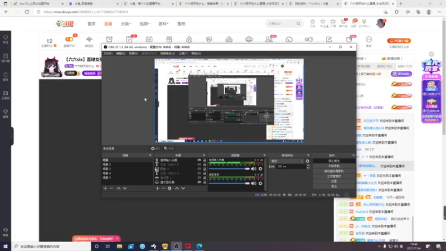Screen dimensions: 446x251
Task: Move selected scene up
Action: click(x=119, y=189)
